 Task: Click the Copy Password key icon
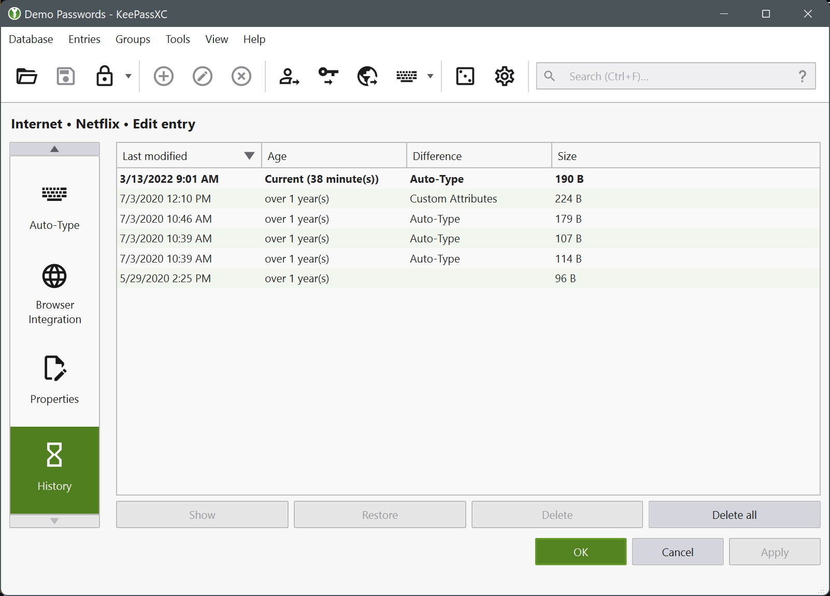(x=328, y=77)
